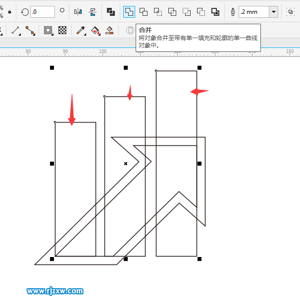
Task: Click the overlapping black squares combine icon
Action: (x=111, y=11)
